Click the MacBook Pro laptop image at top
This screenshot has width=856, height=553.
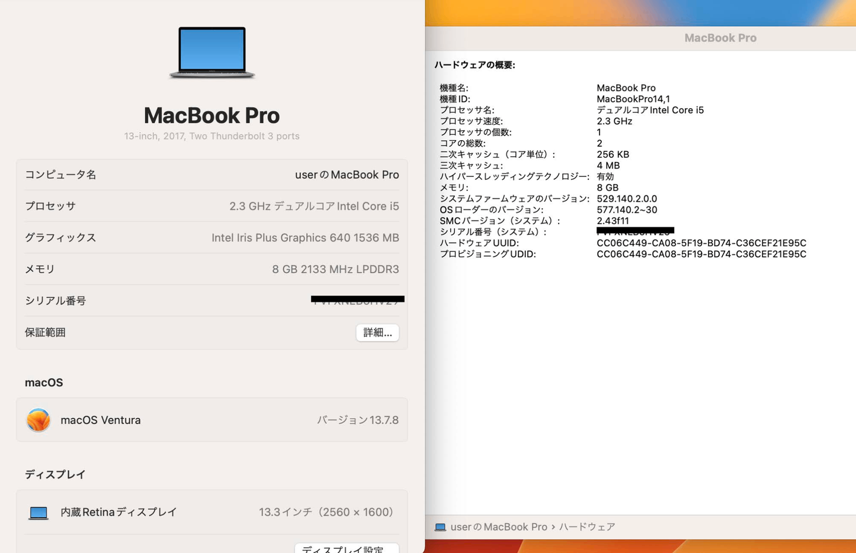pyautogui.click(x=212, y=53)
